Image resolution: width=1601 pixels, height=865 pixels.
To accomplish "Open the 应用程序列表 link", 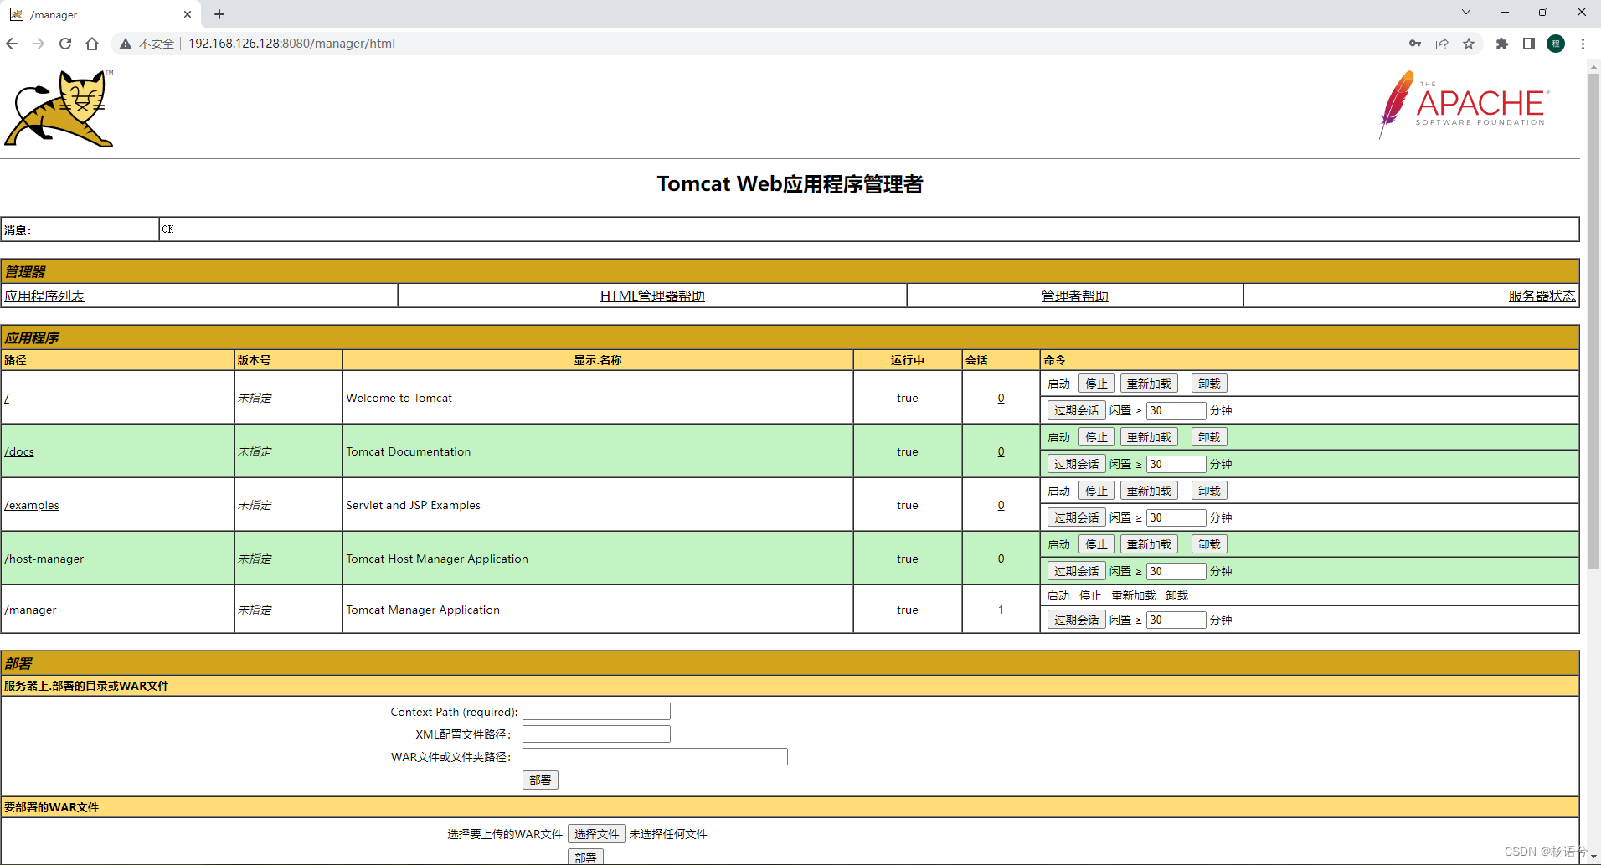I will 44,296.
